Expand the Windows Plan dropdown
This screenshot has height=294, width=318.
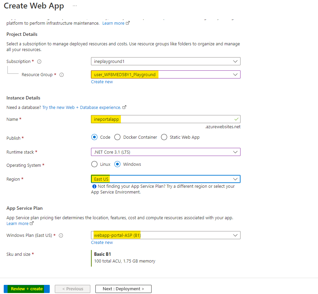[165, 235]
